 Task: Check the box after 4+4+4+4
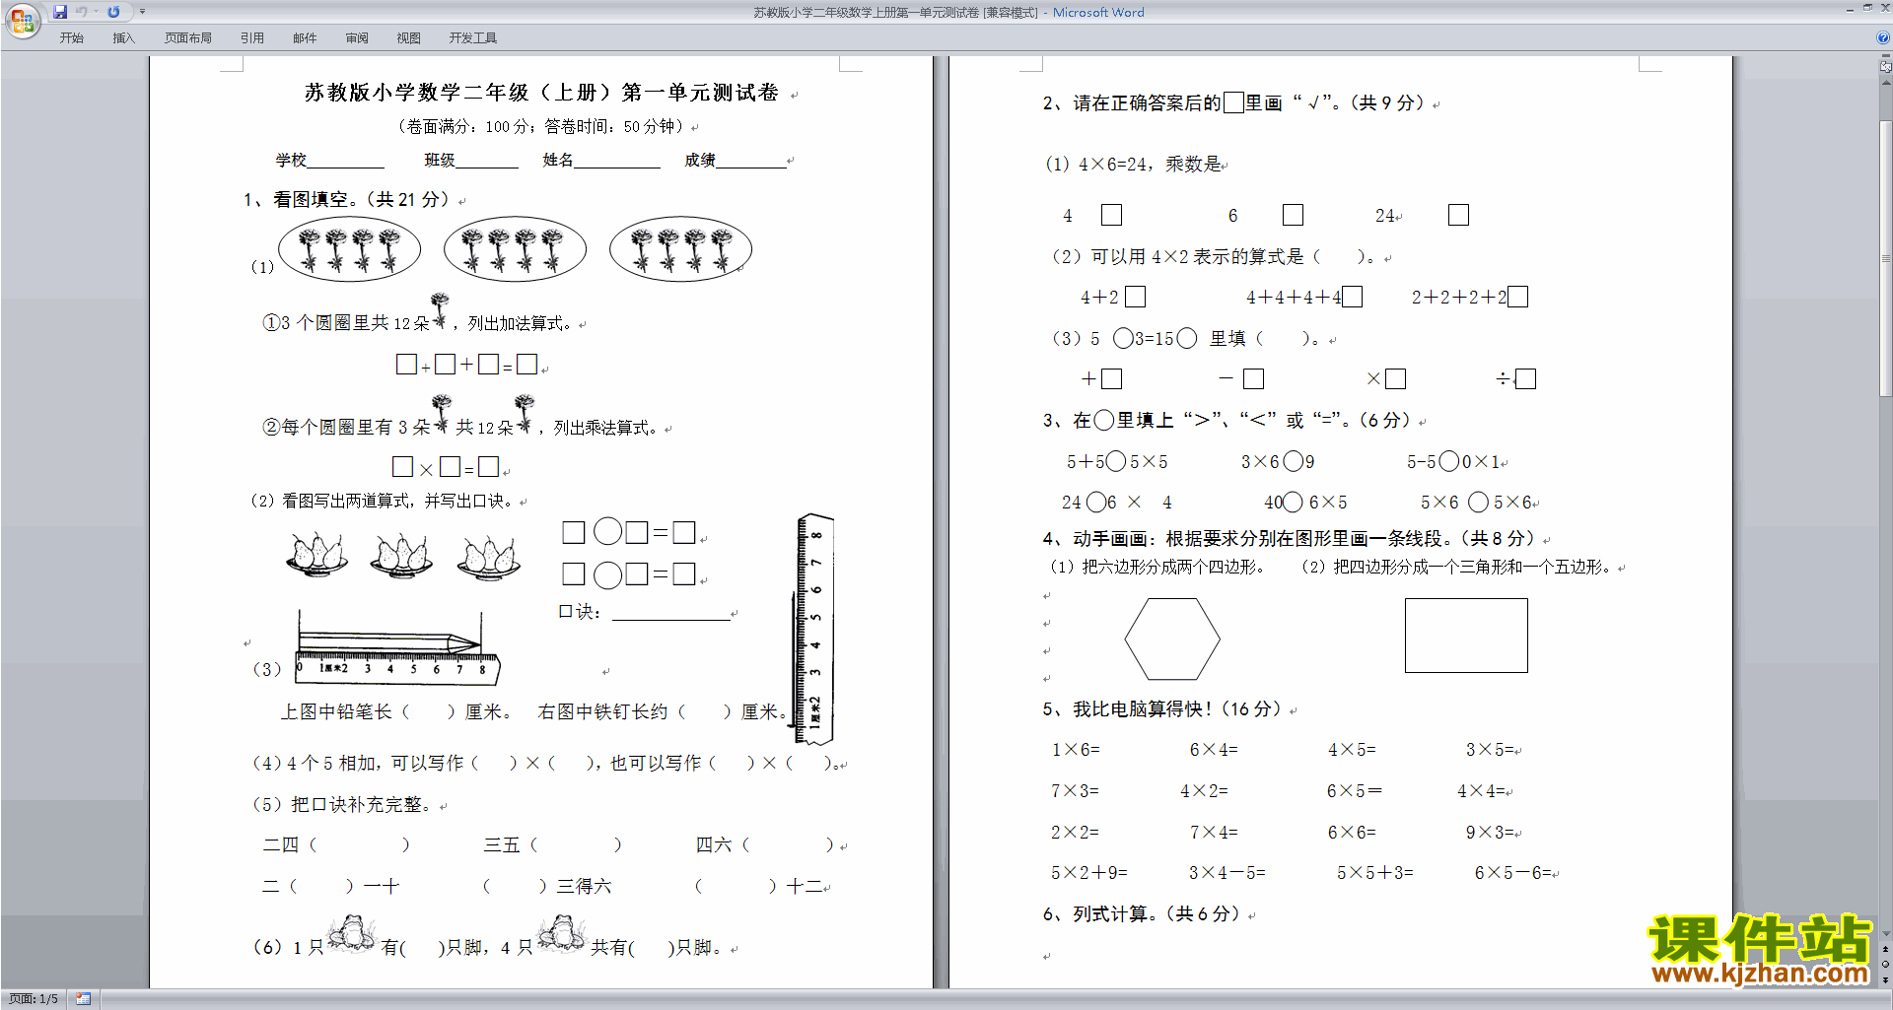pyautogui.click(x=1352, y=297)
